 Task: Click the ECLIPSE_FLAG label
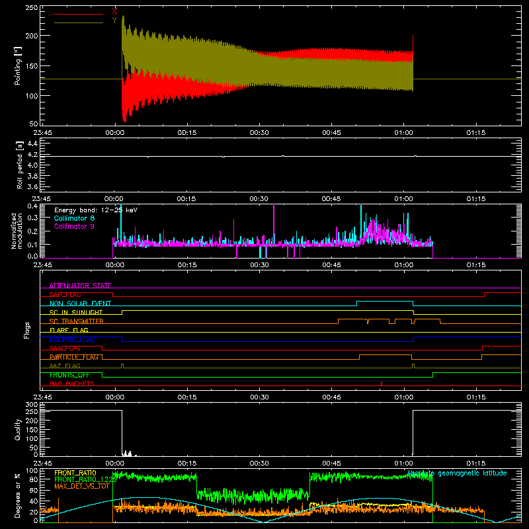pos(72,339)
